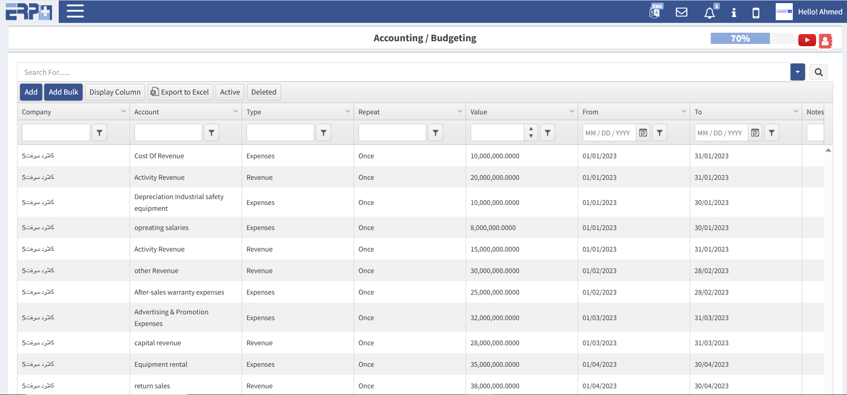This screenshot has height=395, width=847.
Task: Click Export to Excel
Action: [180, 92]
